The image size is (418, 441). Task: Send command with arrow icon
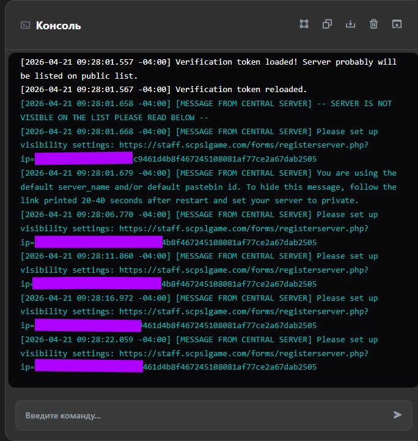(397, 415)
